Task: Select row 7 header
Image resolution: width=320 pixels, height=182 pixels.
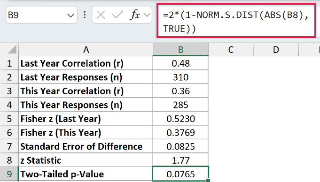Action: coord(9,146)
